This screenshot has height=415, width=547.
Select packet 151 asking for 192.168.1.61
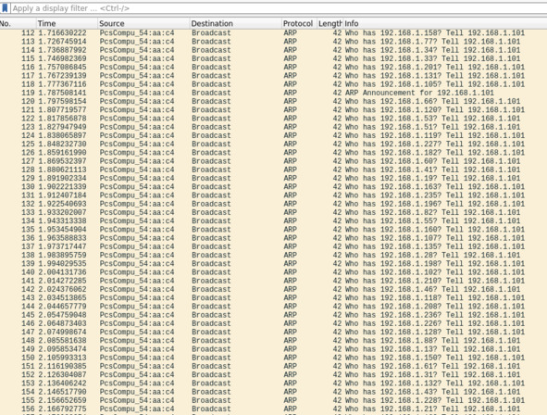pyautogui.click(x=274, y=367)
